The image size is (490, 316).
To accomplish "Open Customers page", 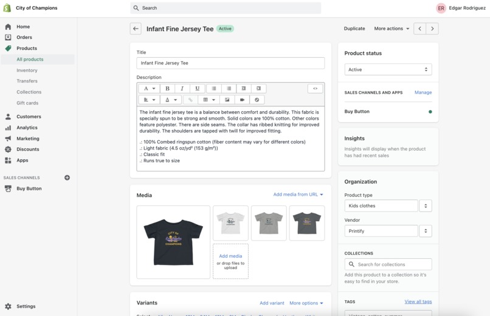I will coord(29,117).
